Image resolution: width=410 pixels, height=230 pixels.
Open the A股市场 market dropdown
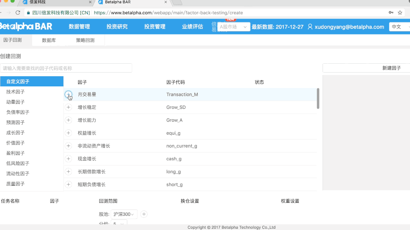coord(233,27)
